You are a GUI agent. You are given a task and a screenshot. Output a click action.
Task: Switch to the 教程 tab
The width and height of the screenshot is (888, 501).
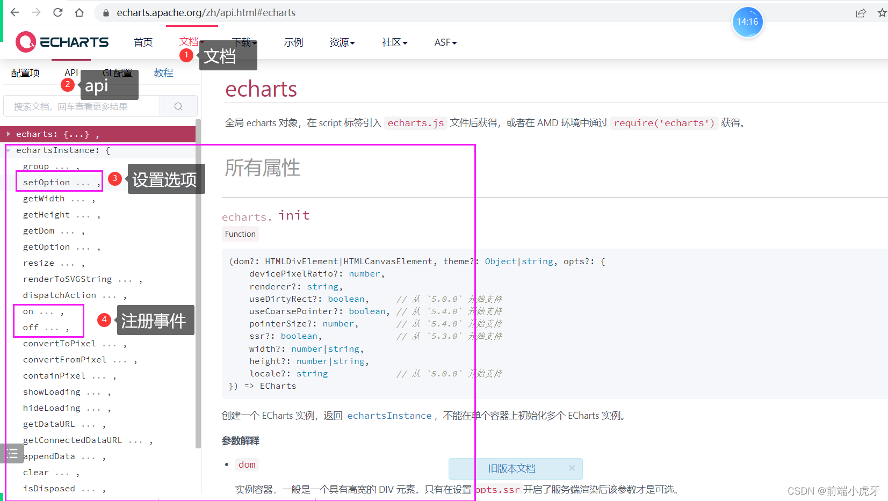[163, 73]
